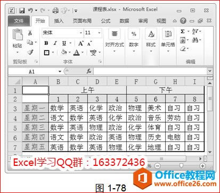Toggle Underline formatting
Screen dimensions: 220x193
point(64,43)
